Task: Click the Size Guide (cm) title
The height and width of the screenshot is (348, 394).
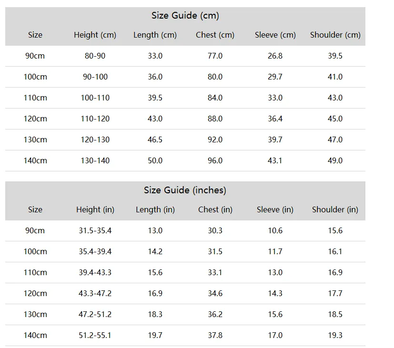Action: (x=185, y=16)
